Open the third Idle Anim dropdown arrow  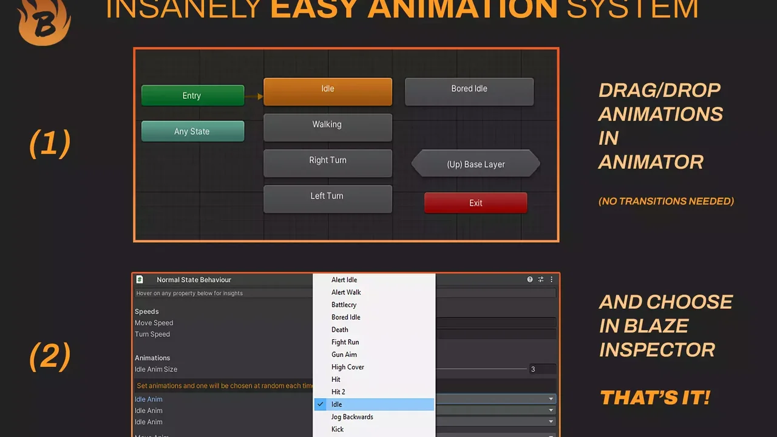click(551, 421)
